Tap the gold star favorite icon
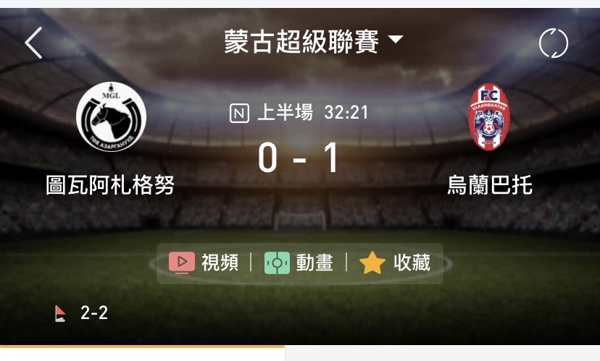This screenshot has height=361, width=600. 372,263
